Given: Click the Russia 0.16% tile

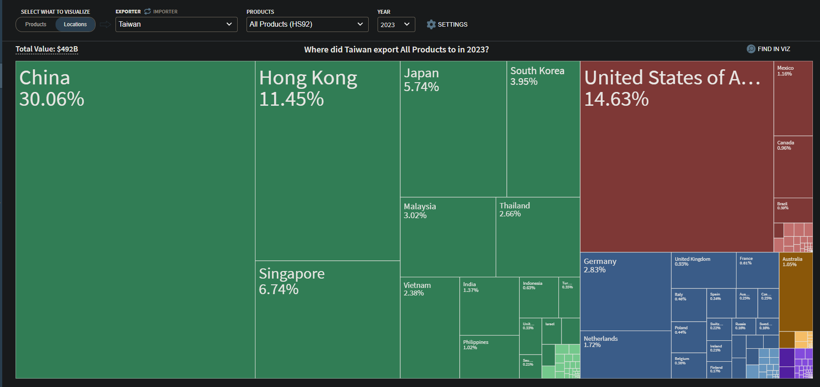Looking at the screenshot, I should coord(744,327).
